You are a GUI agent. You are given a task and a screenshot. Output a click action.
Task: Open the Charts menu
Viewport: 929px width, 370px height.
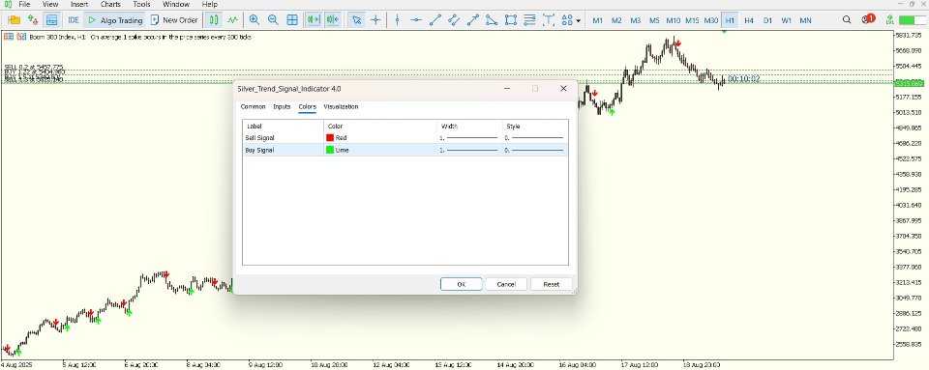[110, 4]
